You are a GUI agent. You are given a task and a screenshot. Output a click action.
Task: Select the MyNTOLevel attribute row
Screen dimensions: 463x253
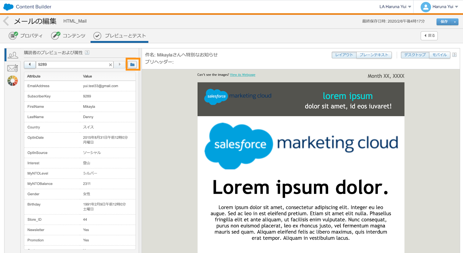[80, 173]
